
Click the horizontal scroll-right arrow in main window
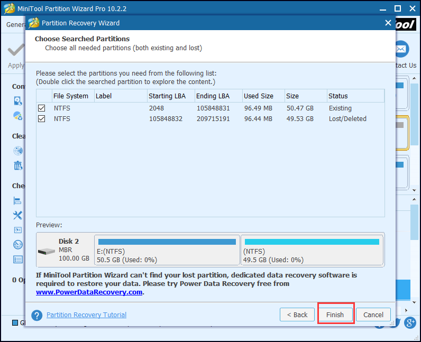pyautogui.click(x=406, y=310)
